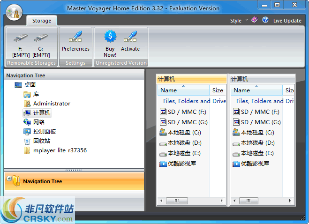Switch to the Storage ribbon tab
Image resolution: width=309 pixels, height=224 pixels.
[x=42, y=21]
